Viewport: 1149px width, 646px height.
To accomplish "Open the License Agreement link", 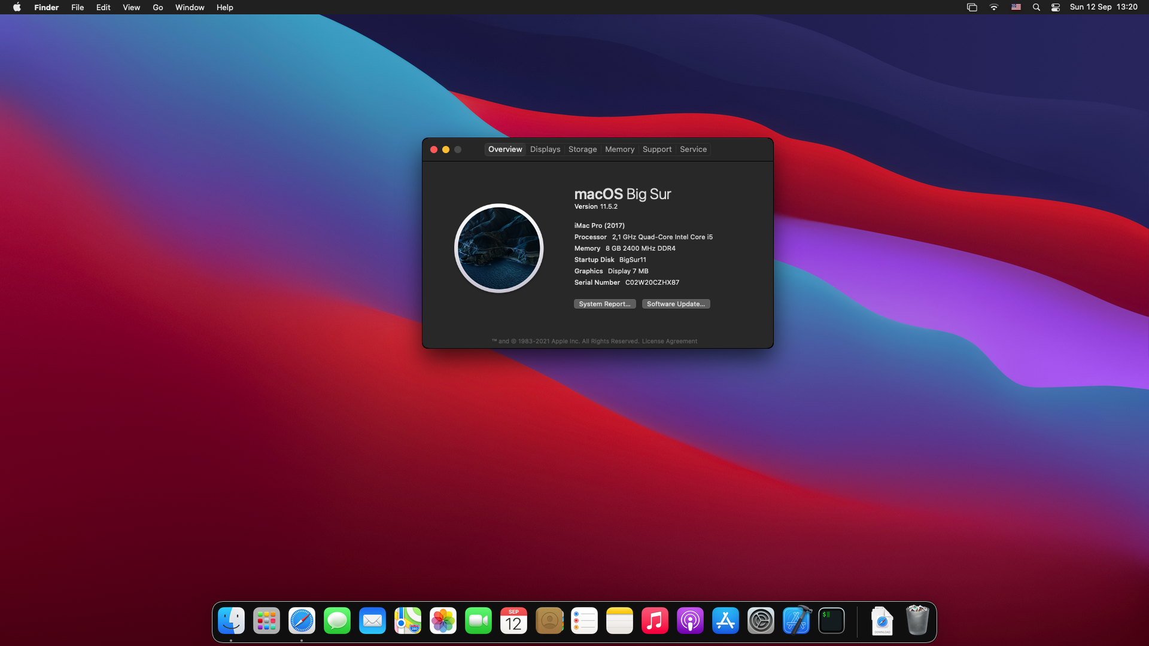I will click(x=669, y=342).
